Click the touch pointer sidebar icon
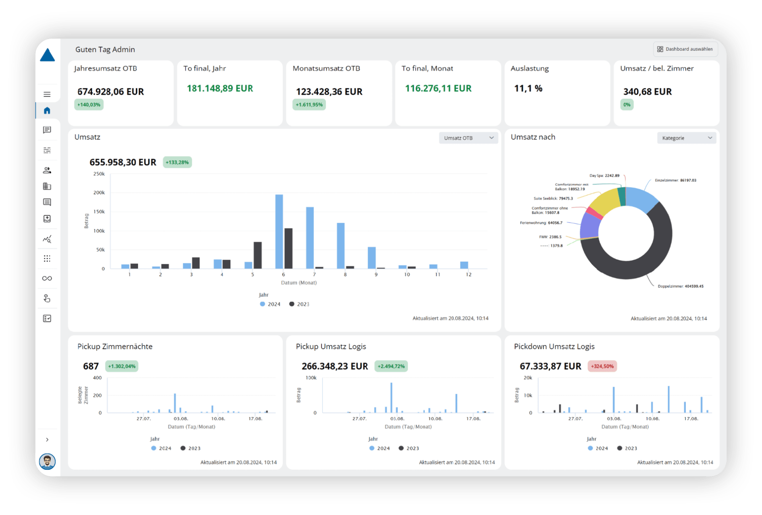This screenshot has height=515, width=762. pyautogui.click(x=47, y=298)
